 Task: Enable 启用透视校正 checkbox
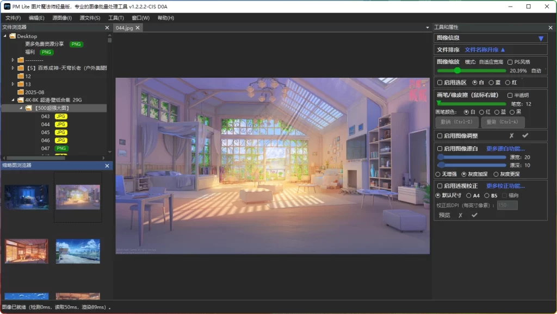[x=440, y=186]
